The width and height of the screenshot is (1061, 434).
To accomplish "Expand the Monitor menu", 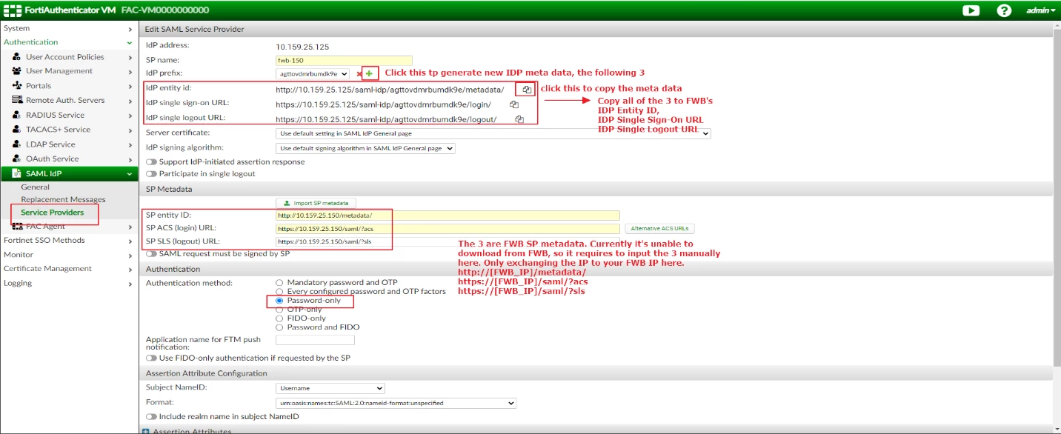I will (67, 255).
